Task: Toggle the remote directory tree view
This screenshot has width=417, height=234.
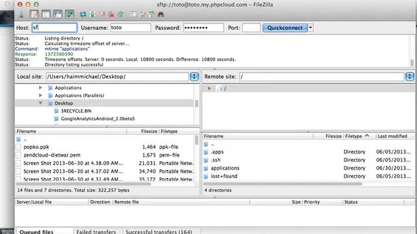Action: pos(58,14)
